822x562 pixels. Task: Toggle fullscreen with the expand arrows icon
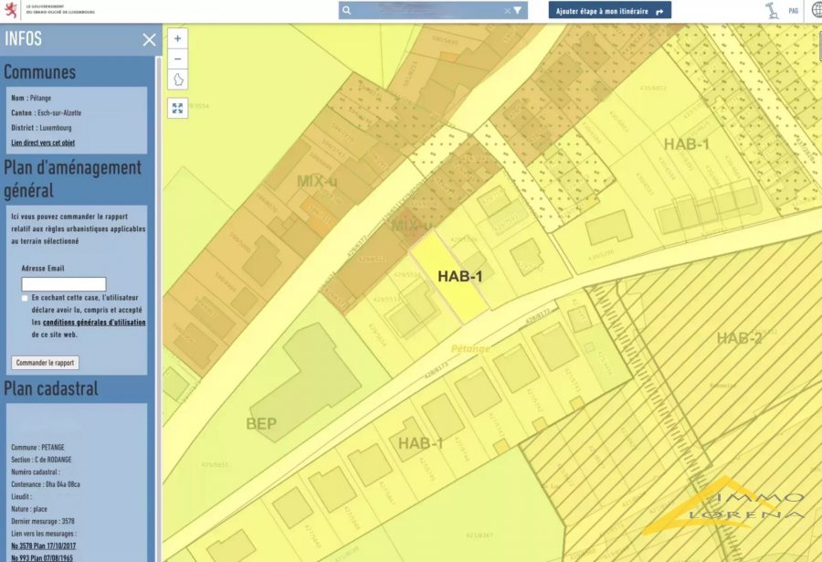176,108
